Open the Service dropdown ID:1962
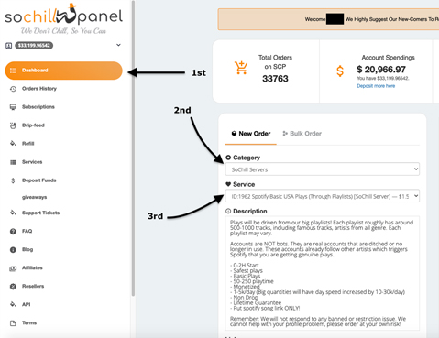439x338 pixels. click(323, 196)
